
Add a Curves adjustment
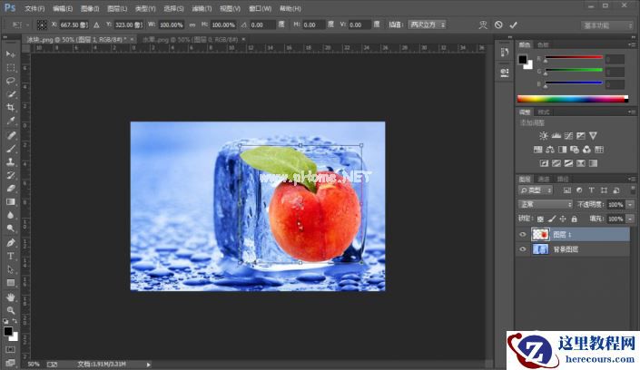click(x=568, y=136)
